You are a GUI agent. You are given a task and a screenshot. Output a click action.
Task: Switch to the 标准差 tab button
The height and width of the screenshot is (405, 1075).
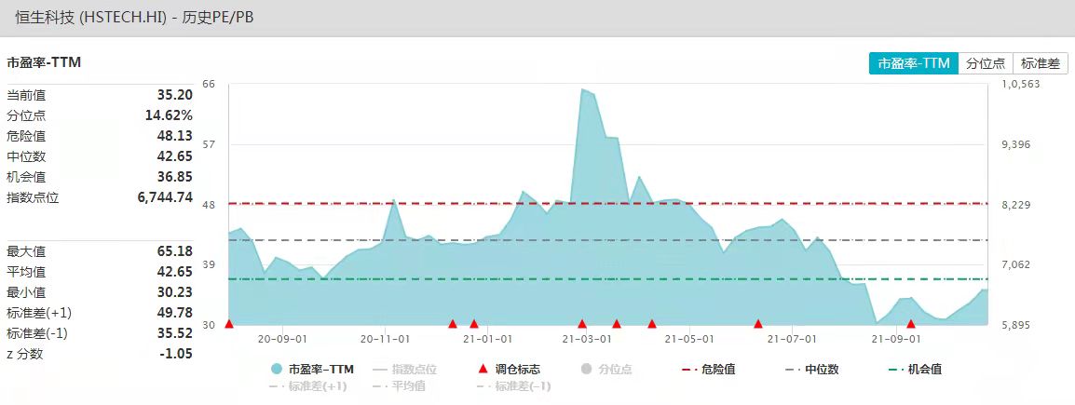tap(1040, 63)
